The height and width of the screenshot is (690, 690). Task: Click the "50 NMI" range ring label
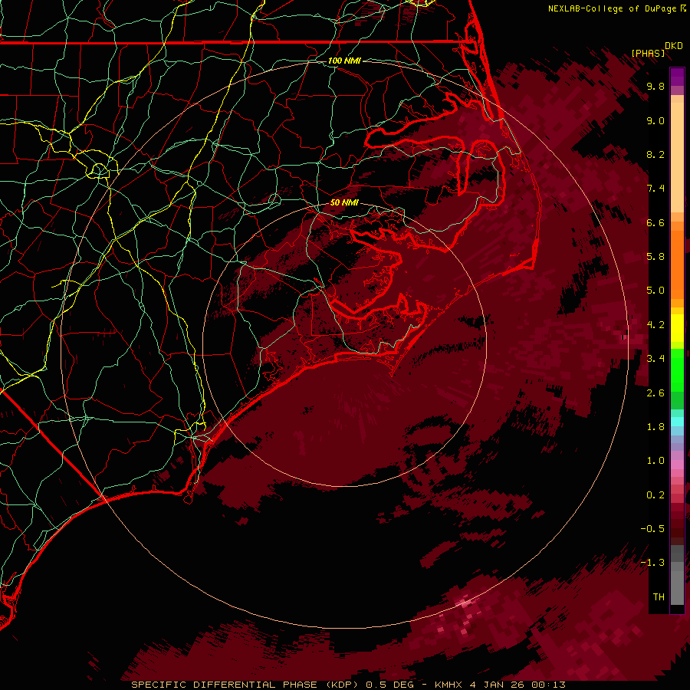(344, 202)
